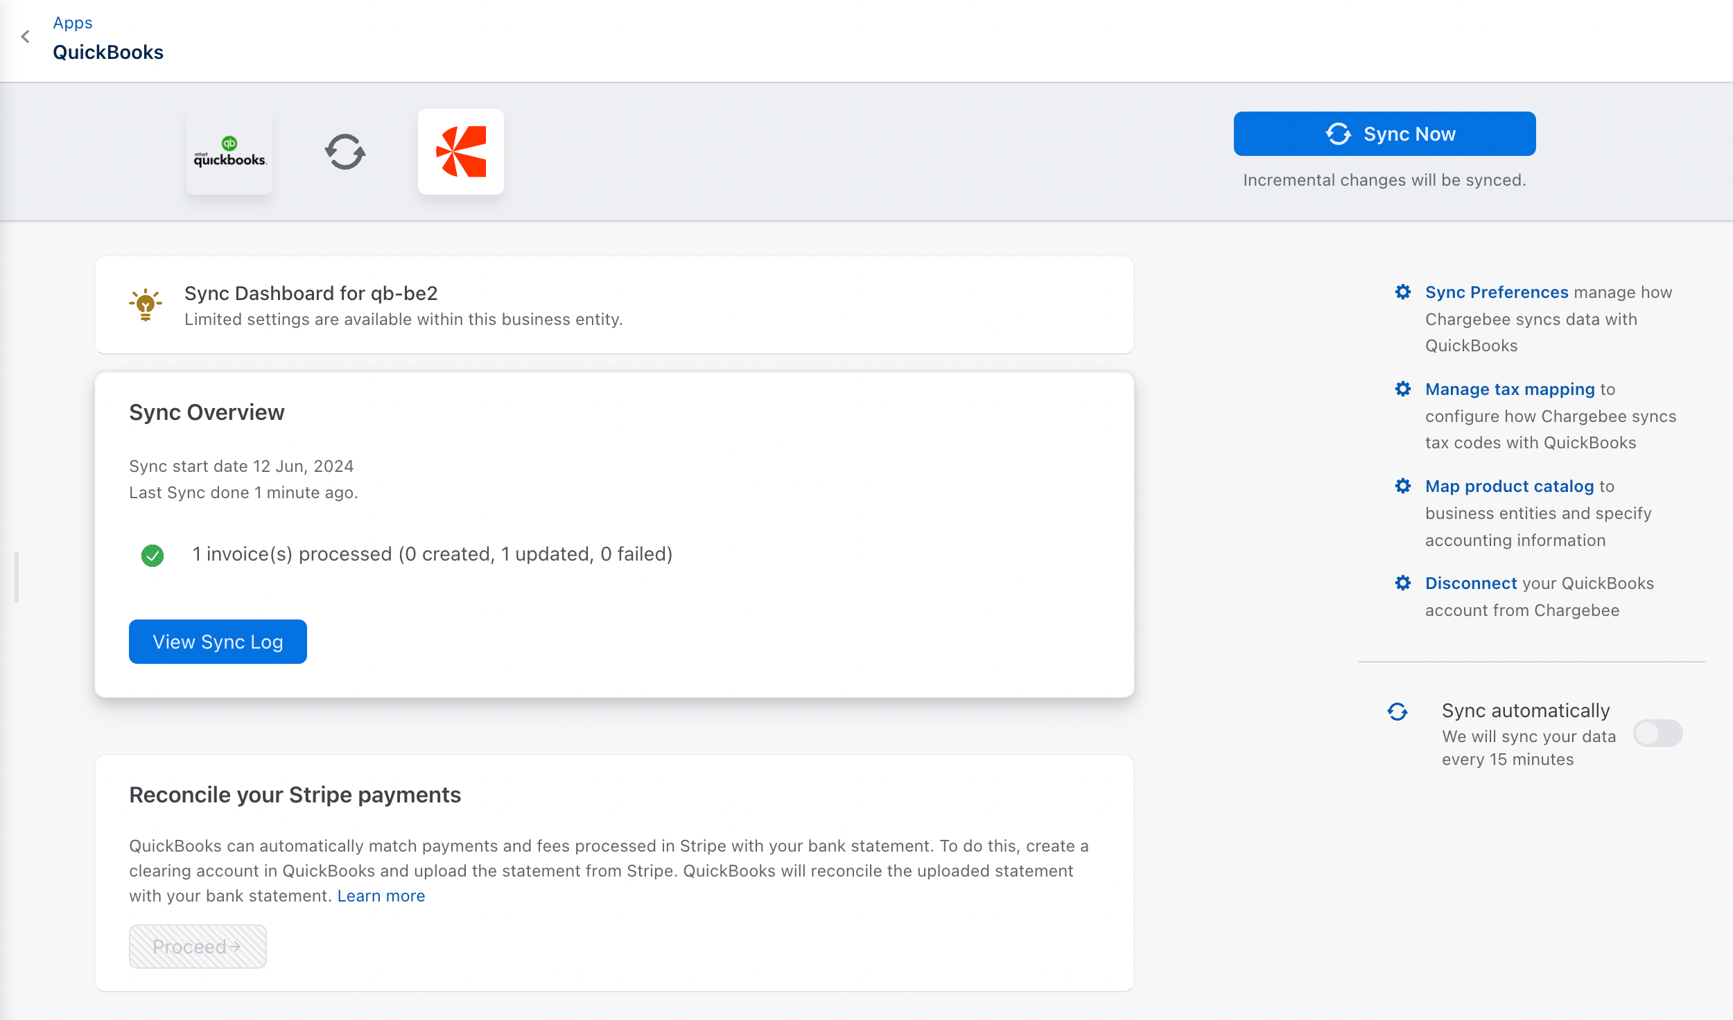Viewport: 1733px width, 1020px height.
Task: Open Sync Preferences link
Action: (1497, 292)
